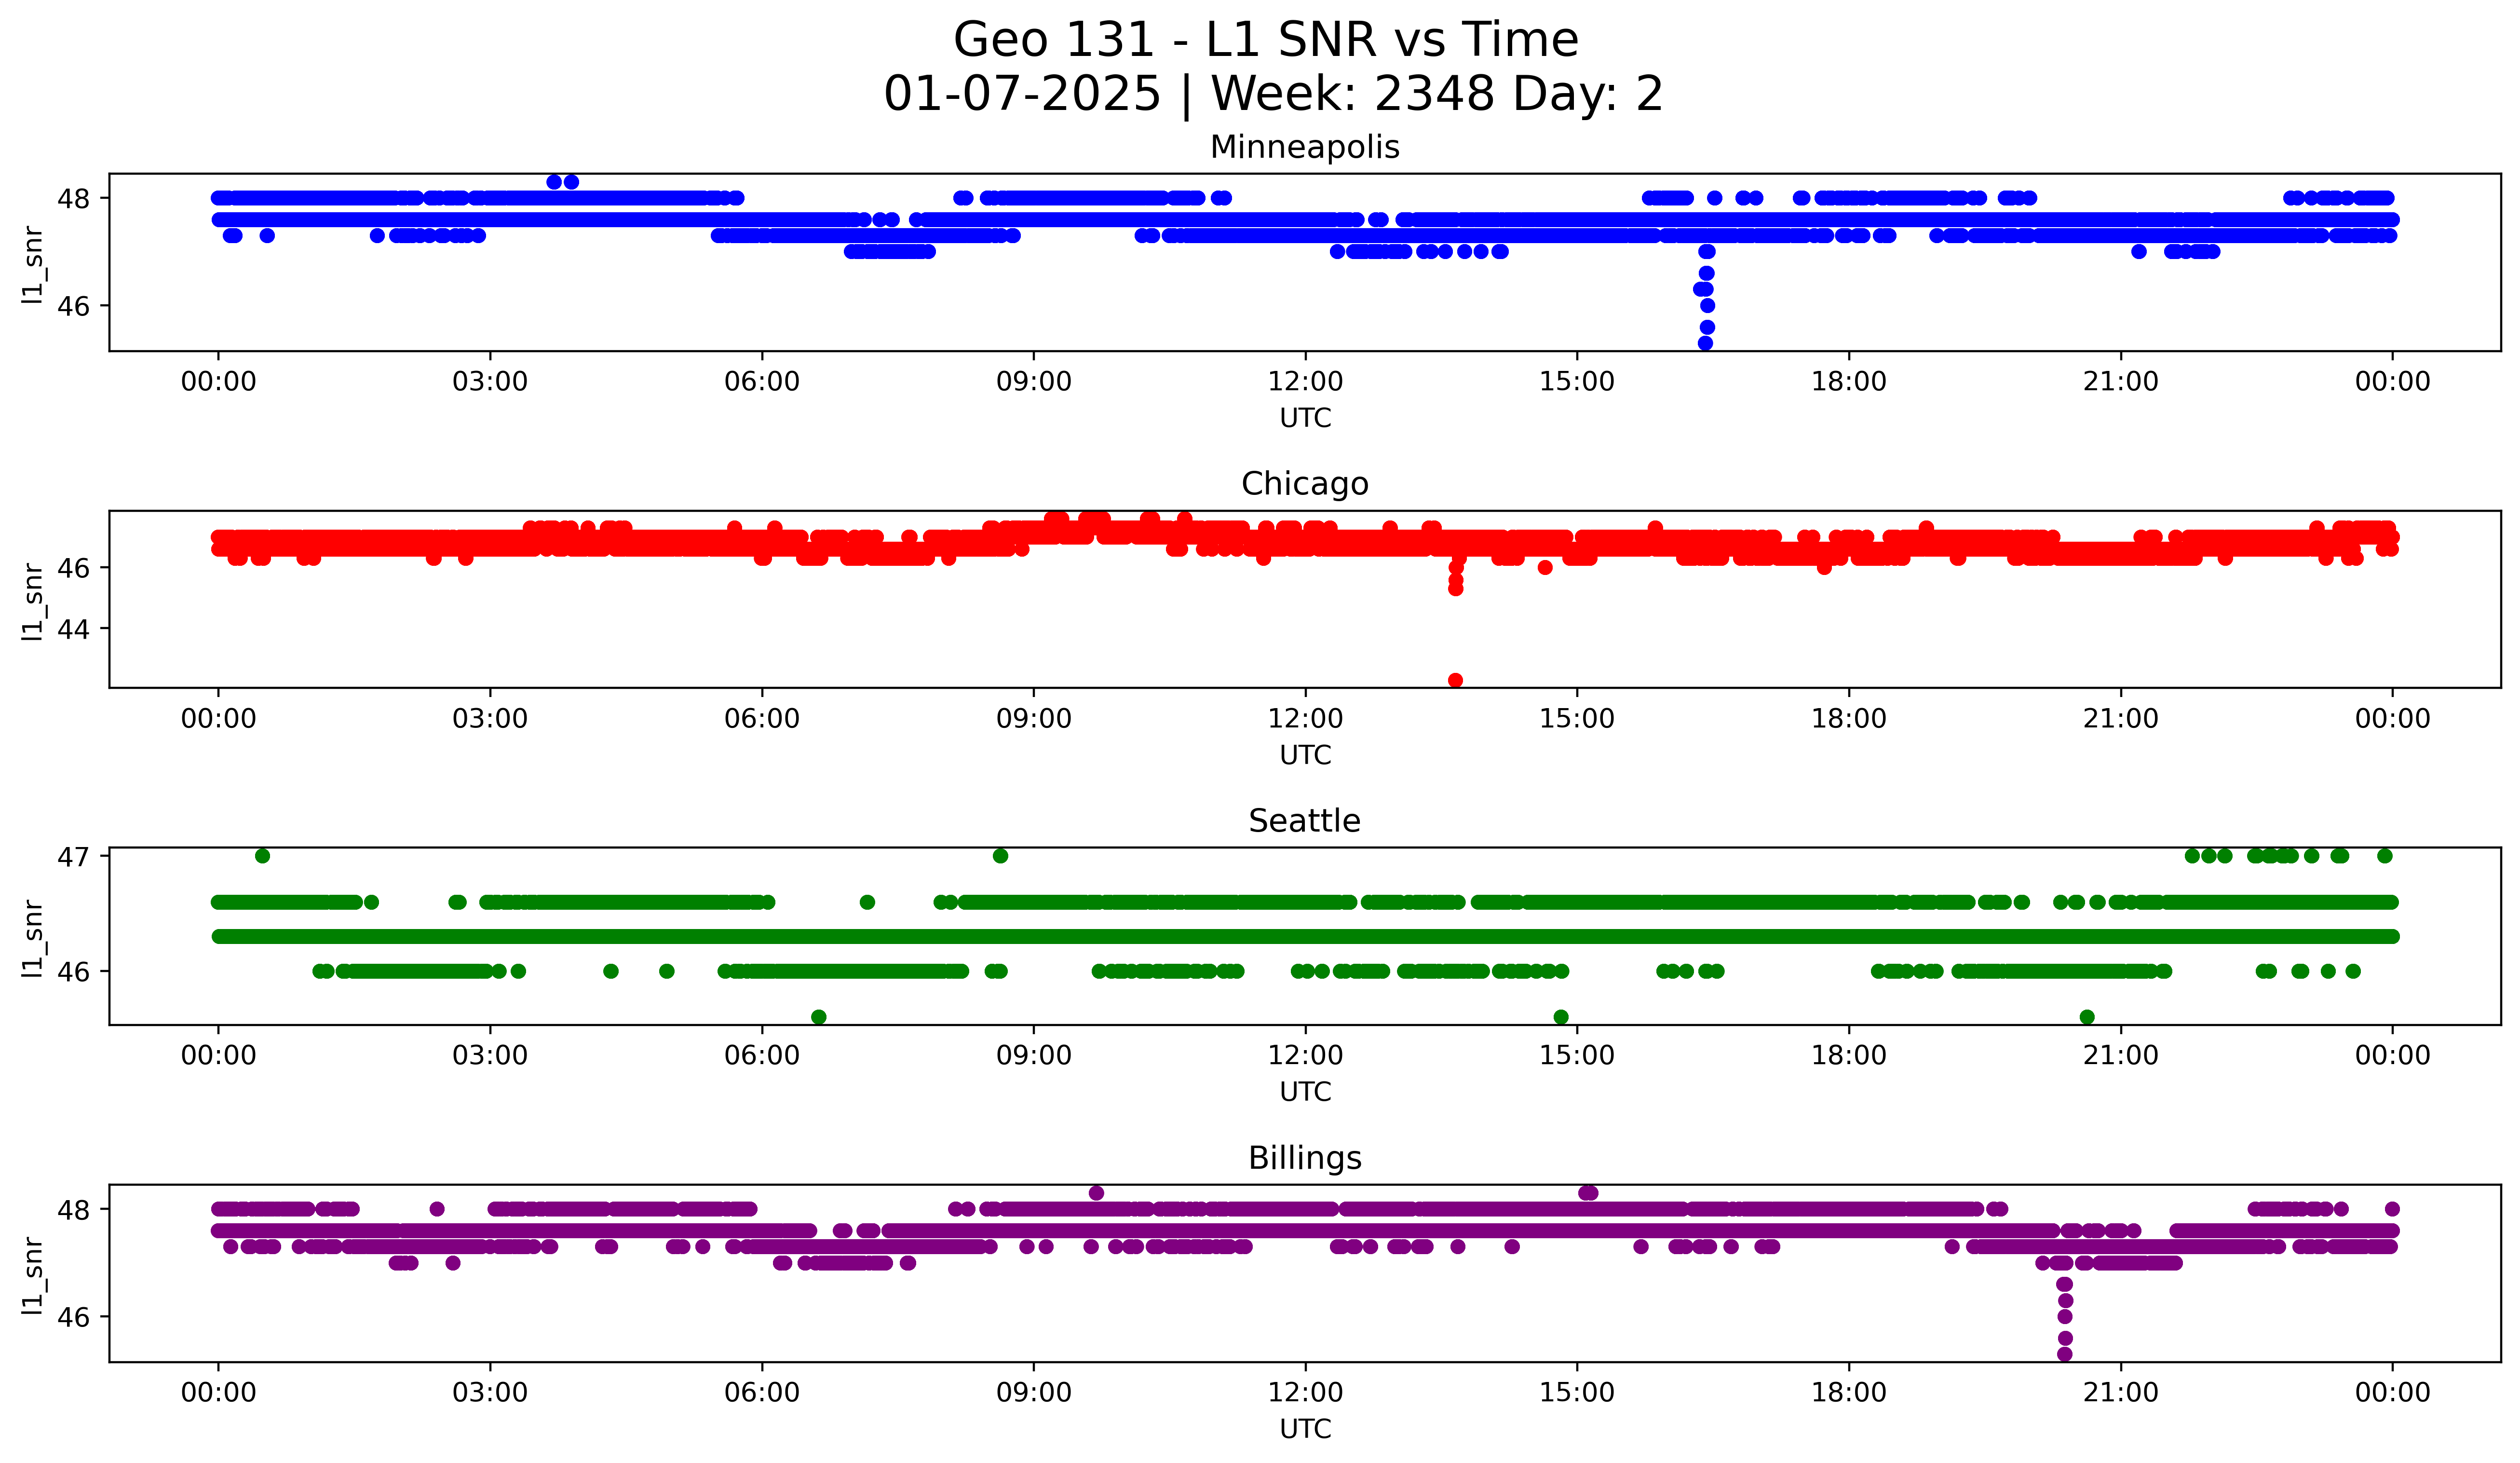This screenshot has height=1463, width=2520.
Task: Click the Seattle green dot at 47 before 09:00
Action: coord(1000,855)
